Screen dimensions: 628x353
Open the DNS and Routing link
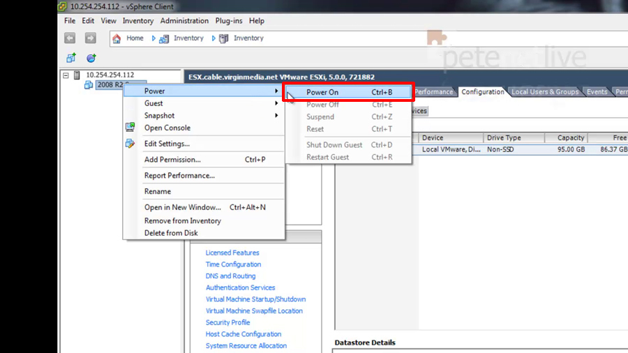pyautogui.click(x=230, y=276)
